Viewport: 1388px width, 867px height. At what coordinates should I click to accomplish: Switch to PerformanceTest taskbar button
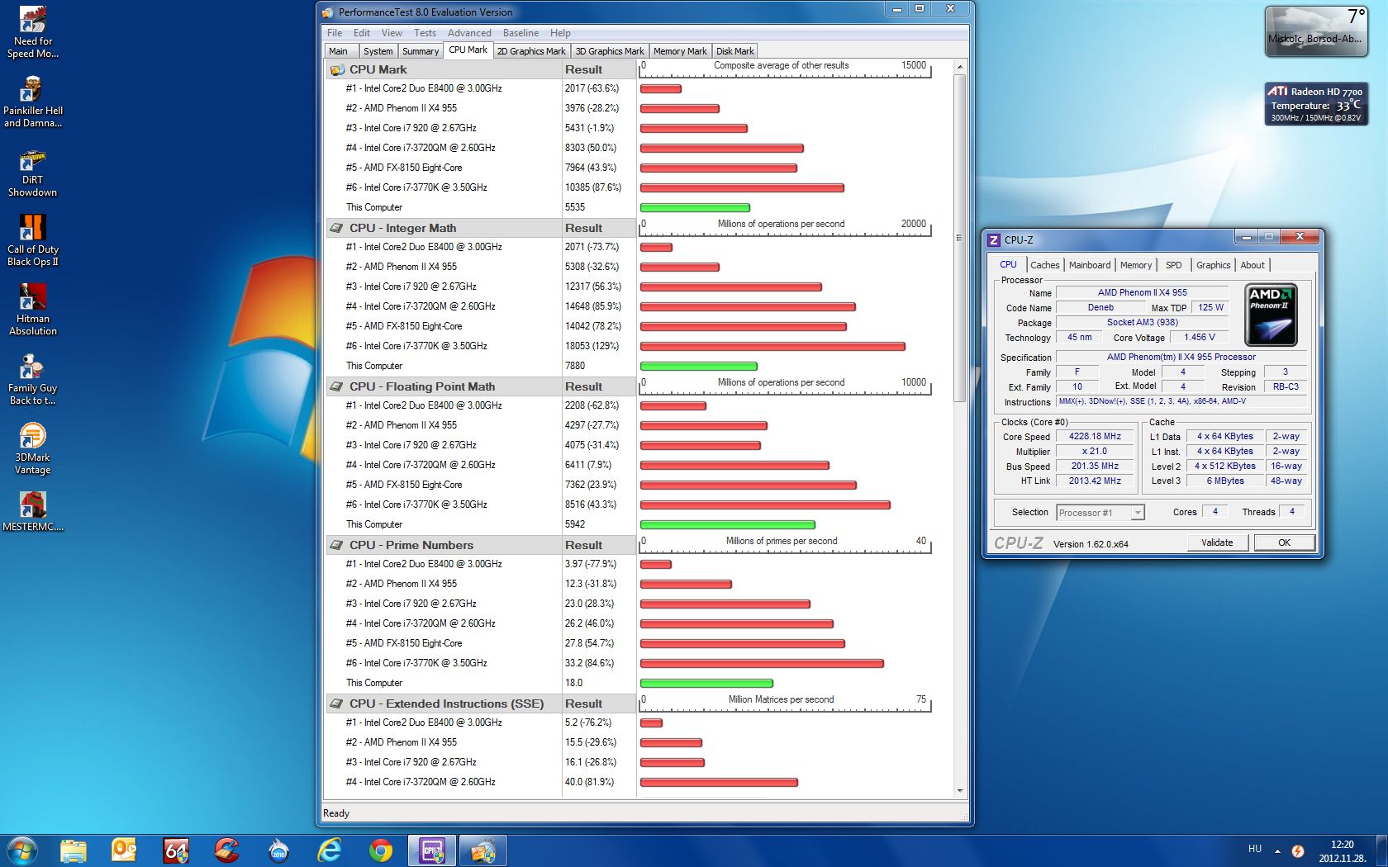point(482,850)
